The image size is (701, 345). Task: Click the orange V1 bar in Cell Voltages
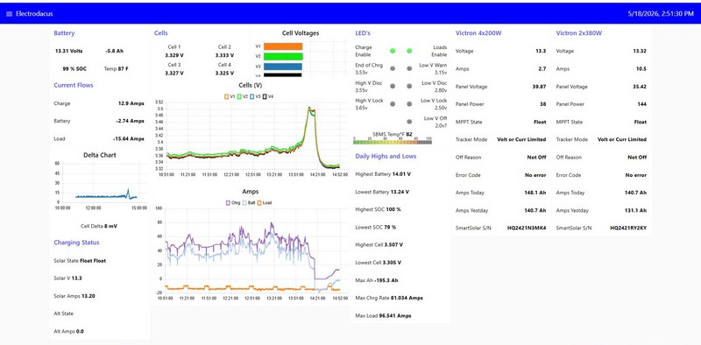pos(283,46)
